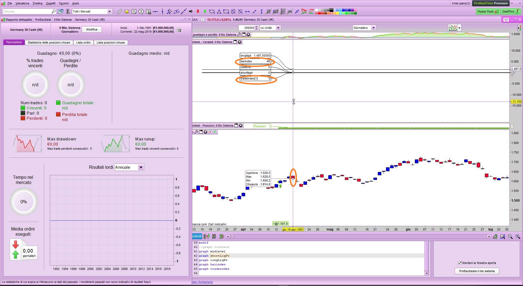523x286 pixels.
Task: Open the Trading menu
Action: pos(37,3)
